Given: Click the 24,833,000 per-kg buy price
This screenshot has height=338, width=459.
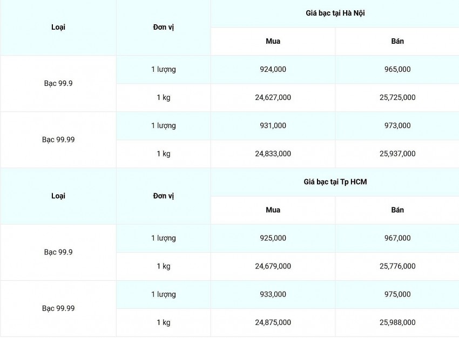Looking at the screenshot, I should [273, 154].
